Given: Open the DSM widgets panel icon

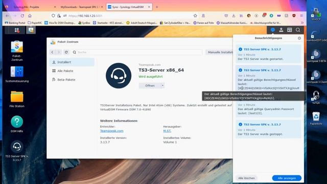Looking at the screenshot, I should 290,30.
